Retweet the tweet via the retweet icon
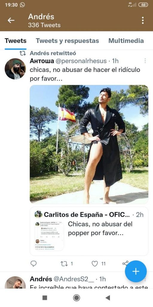 (x=64, y=264)
